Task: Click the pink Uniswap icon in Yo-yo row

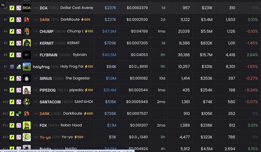Action: pos(19,137)
